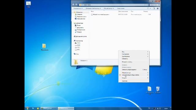The width and height of the screenshot is (196, 110).
Task: Open the Сортировка context menu submenu
Action: pos(134,54)
